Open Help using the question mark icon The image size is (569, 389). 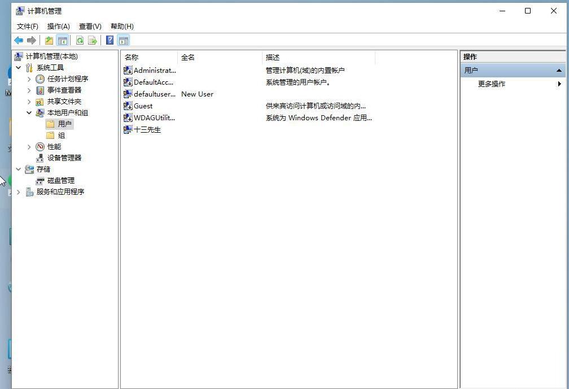coord(109,40)
